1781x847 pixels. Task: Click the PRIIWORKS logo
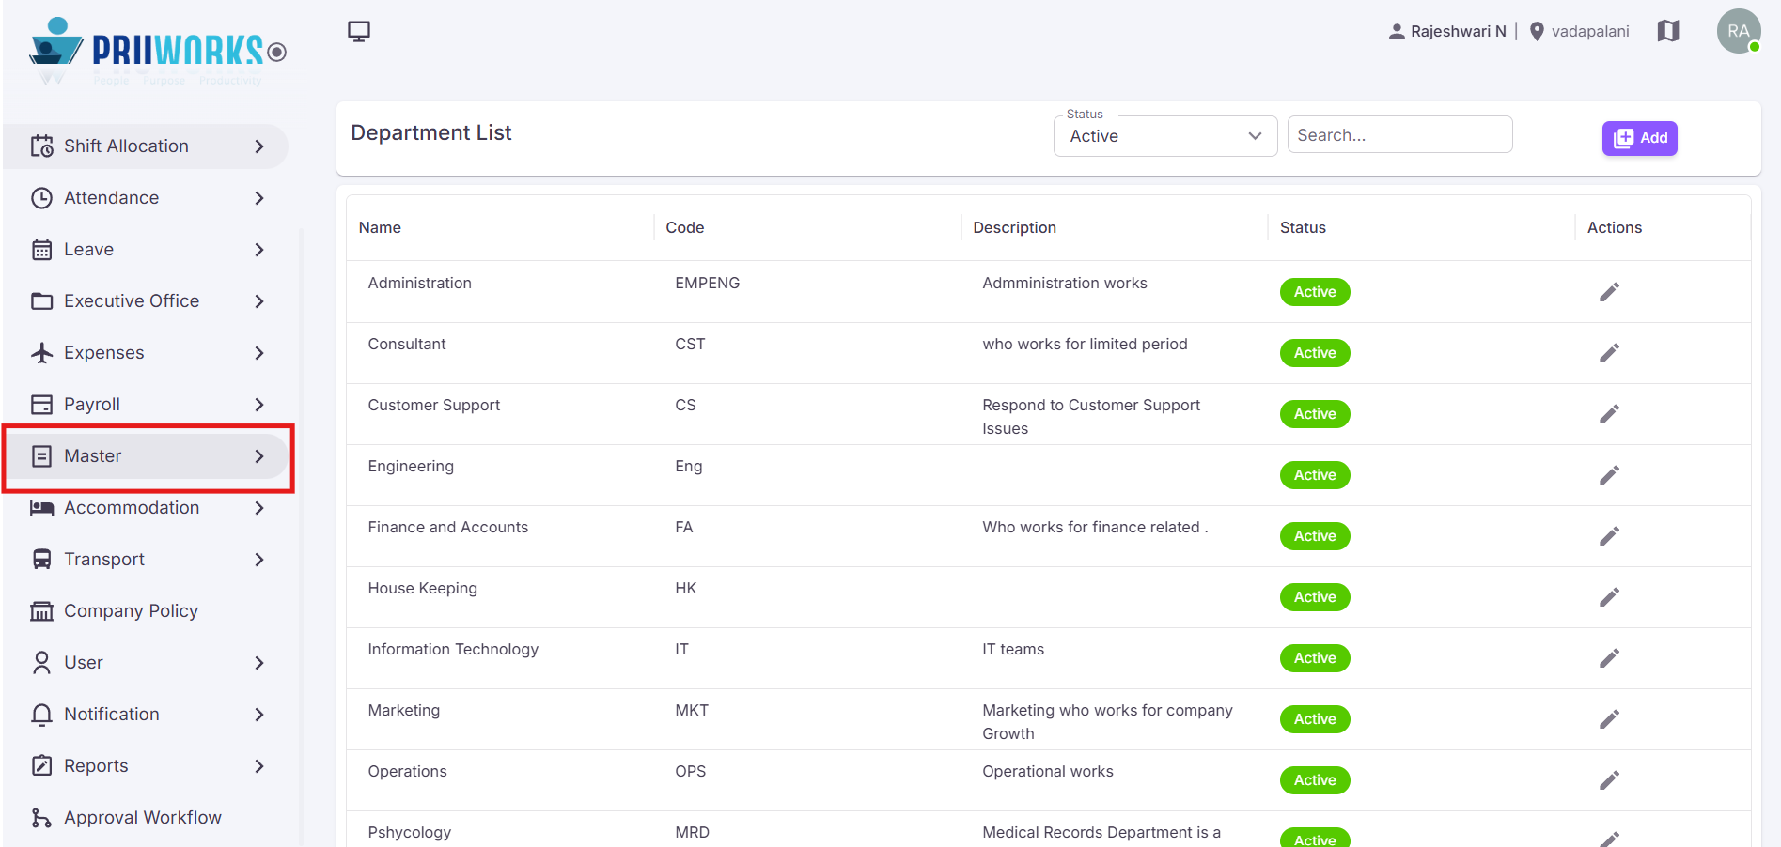point(158,49)
